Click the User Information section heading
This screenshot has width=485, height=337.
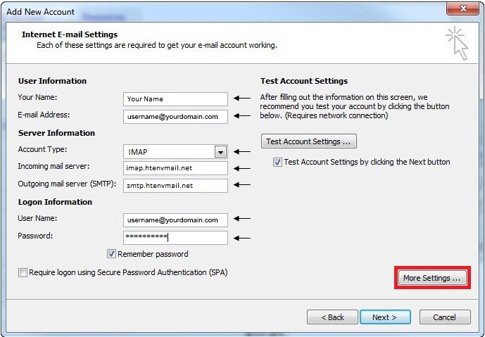52,81
